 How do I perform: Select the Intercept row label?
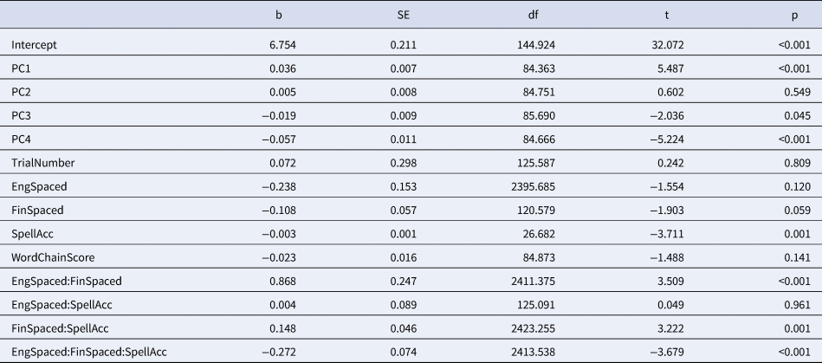pos(34,45)
